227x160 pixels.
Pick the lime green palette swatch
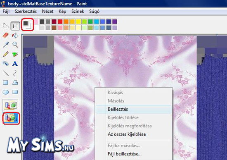point(84,21)
